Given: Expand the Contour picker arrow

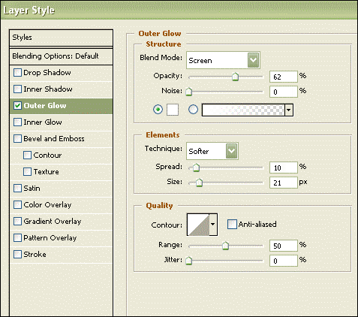Looking at the screenshot, I should point(213,225).
